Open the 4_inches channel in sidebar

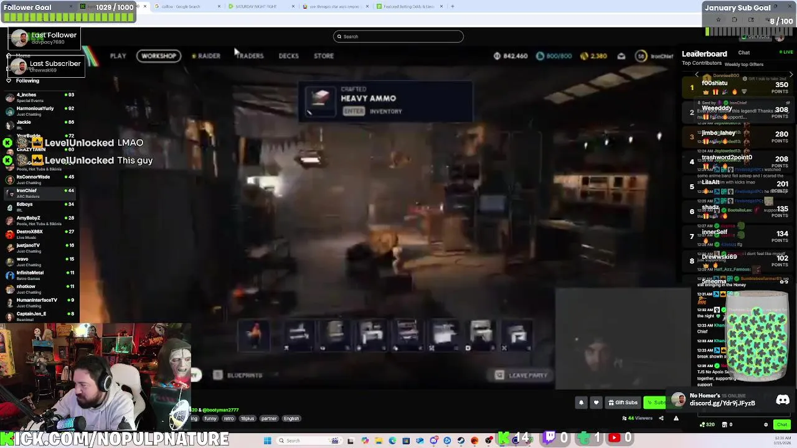pos(40,97)
